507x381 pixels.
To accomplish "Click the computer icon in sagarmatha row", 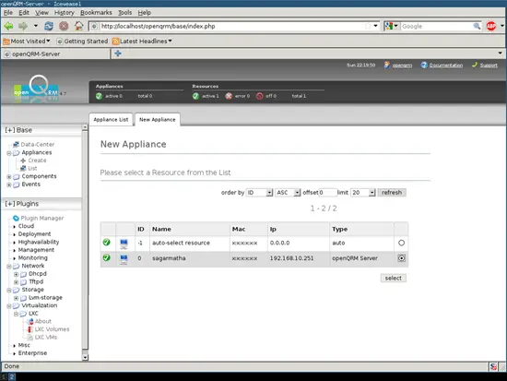I will [x=124, y=259].
